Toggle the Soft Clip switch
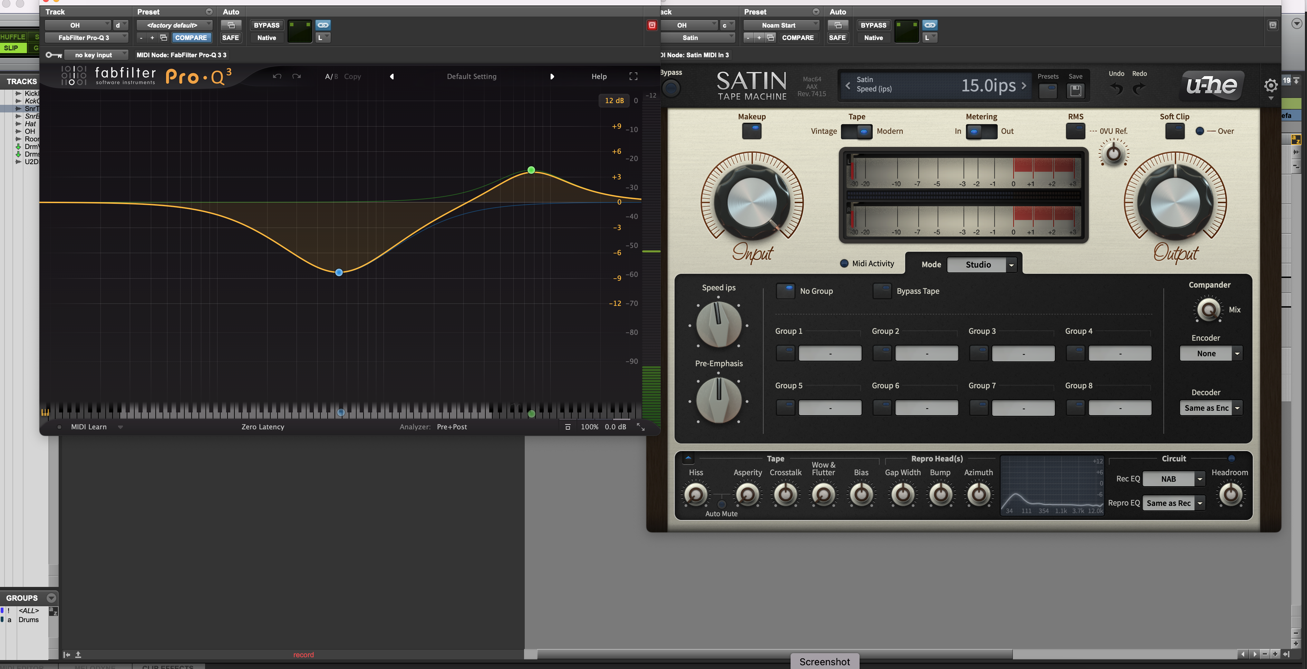The height and width of the screenshot is (669, 1307). tap(1174, 131)
